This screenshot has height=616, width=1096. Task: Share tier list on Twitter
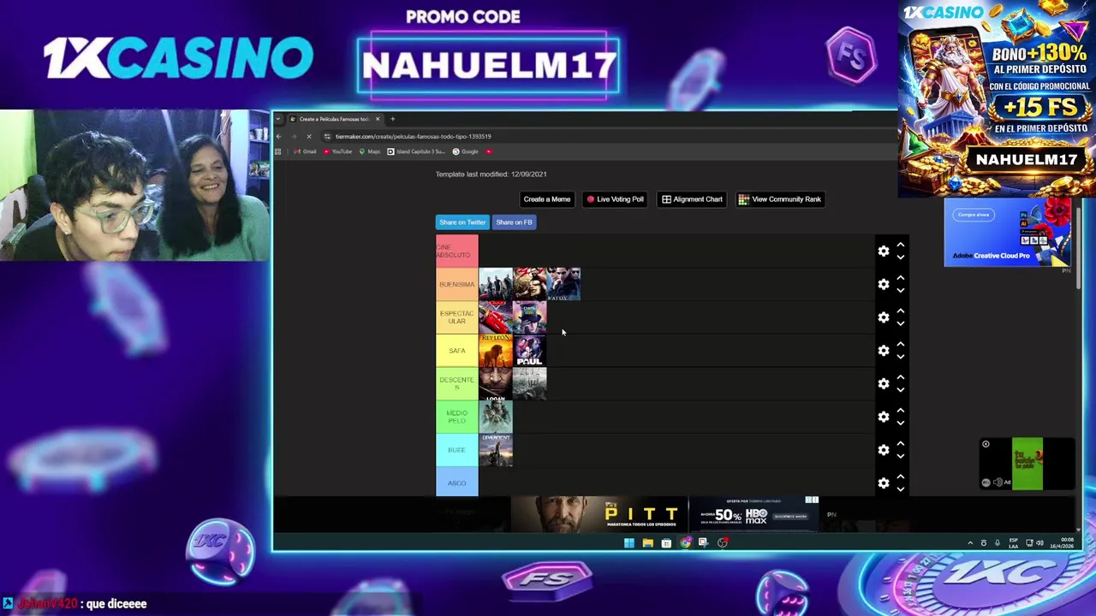pos(462,222)
